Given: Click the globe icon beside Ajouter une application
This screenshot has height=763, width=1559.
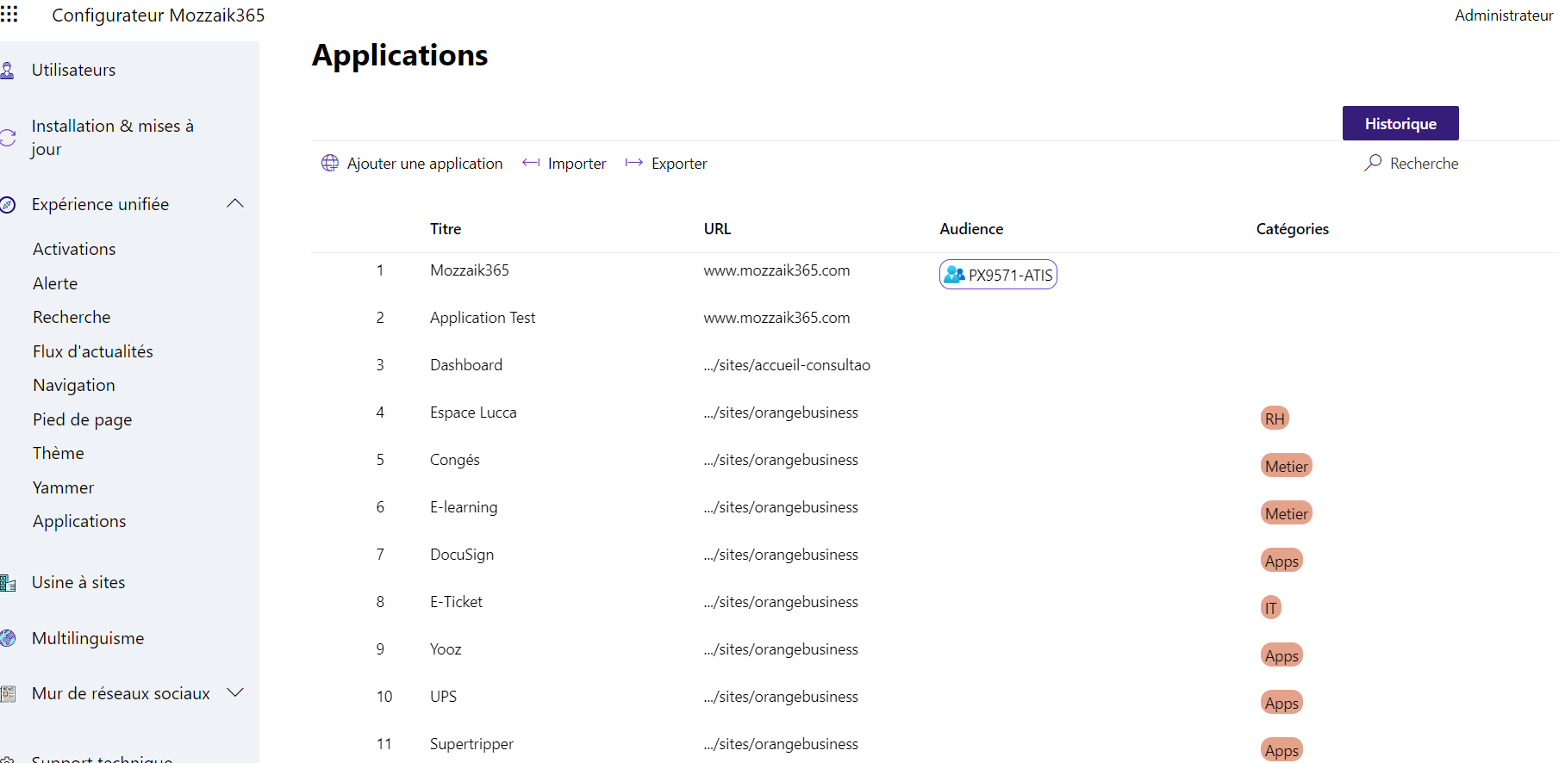Looking at the screenshot, I should click(x=330, y=163).
